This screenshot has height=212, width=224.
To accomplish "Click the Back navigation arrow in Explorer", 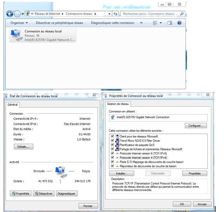I will pos(10,14).
